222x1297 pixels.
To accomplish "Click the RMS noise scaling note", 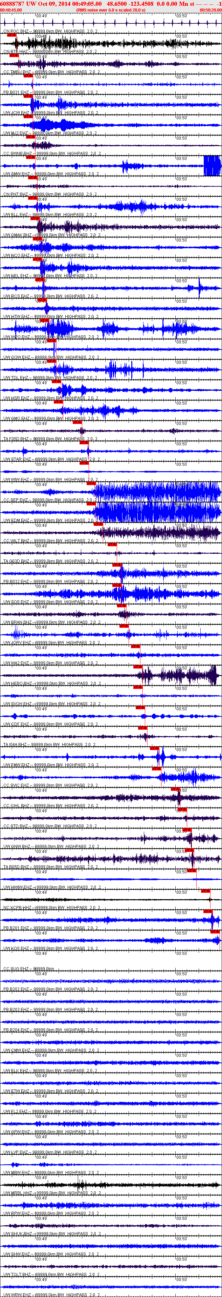I will point(111,10).
